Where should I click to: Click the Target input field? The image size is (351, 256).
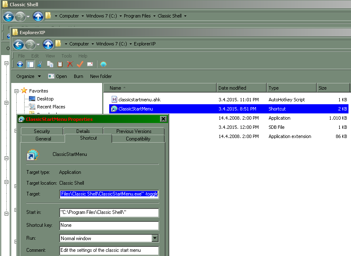pyautogui.click(x=109, y=194)
